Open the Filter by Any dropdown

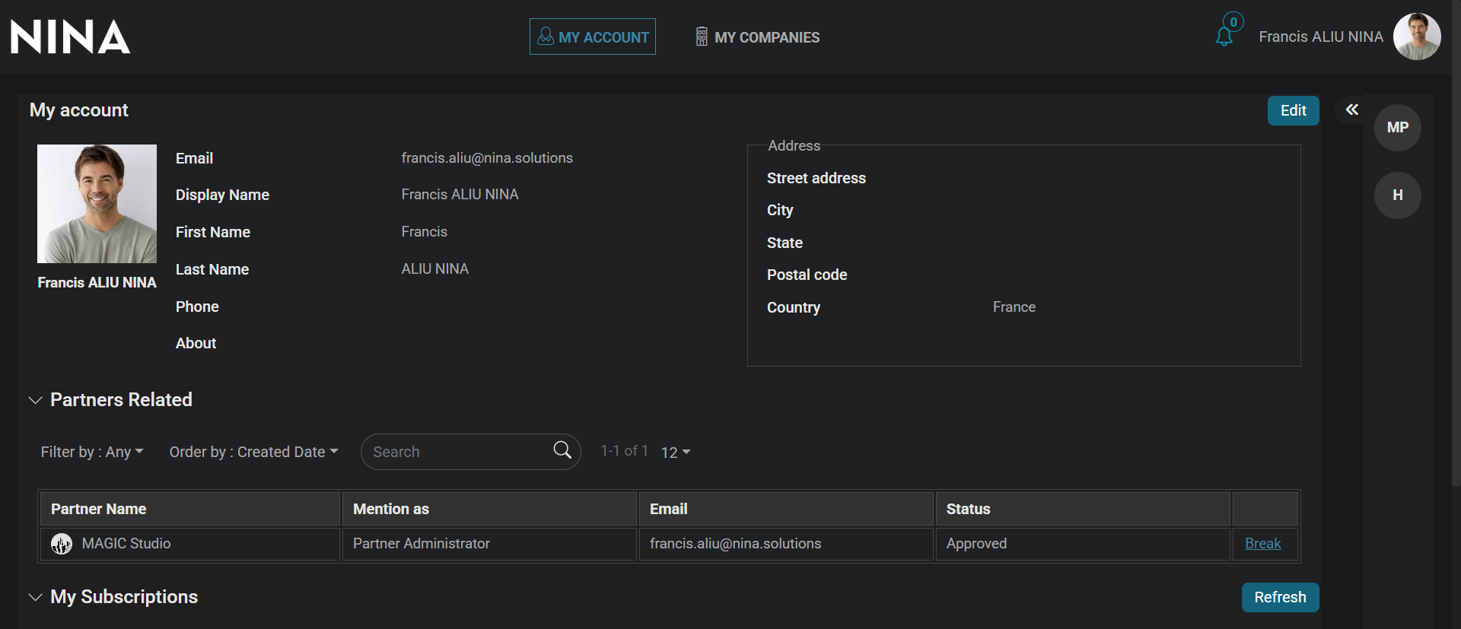tap(92, 452)
